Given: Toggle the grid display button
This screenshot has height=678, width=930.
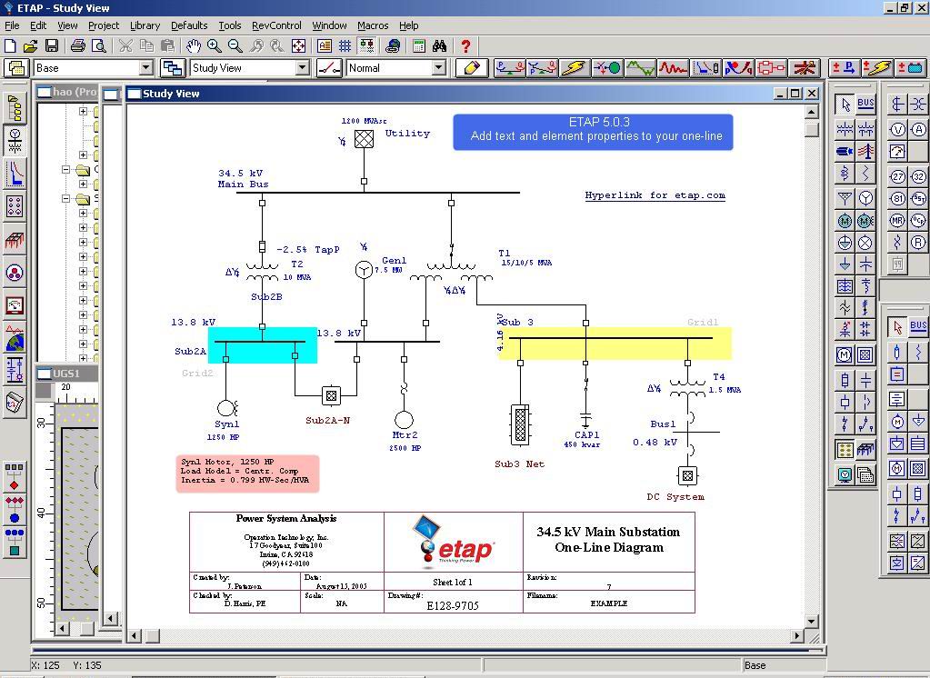Looking at the screenshot, I should [x=345, y=45].
